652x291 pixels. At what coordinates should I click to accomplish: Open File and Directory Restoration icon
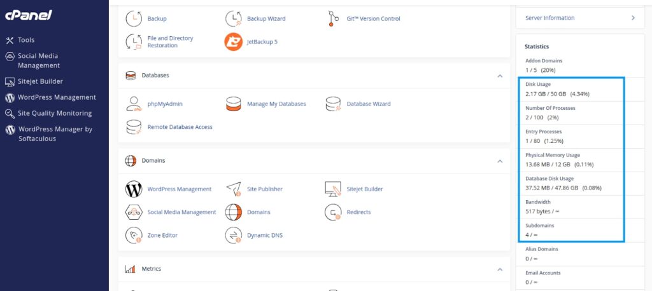point(134,42)
